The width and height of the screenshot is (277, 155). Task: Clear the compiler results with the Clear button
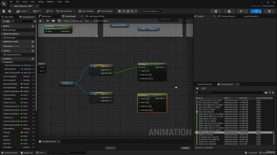point(186,148)
